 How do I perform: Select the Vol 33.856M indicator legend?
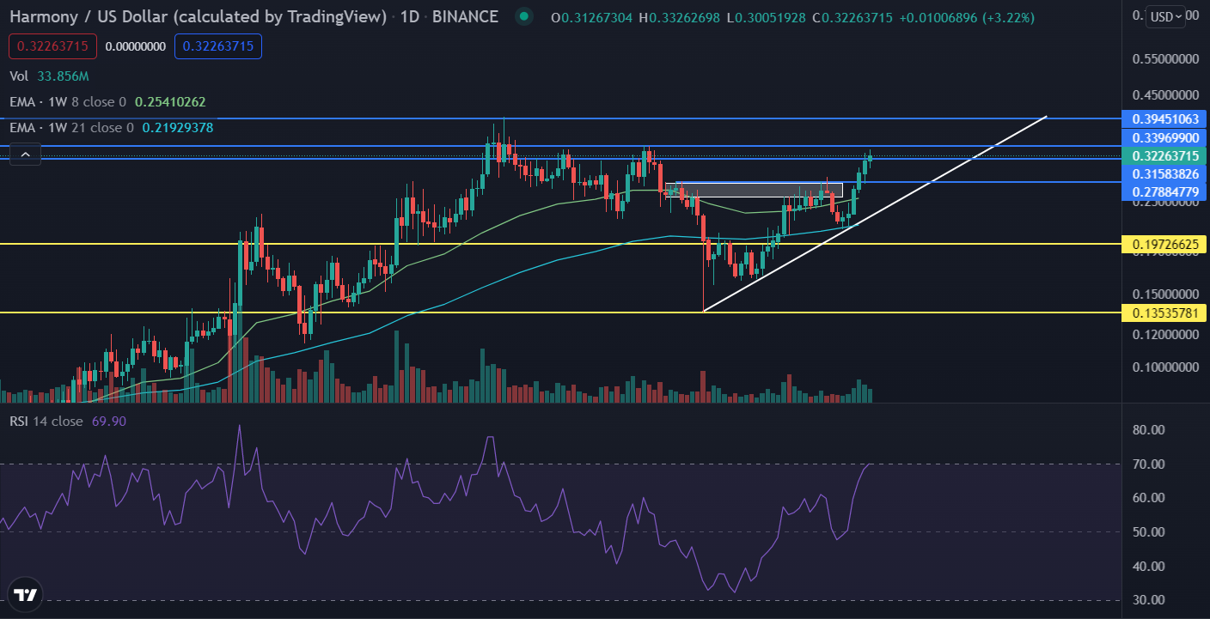[x=50, y=76]
